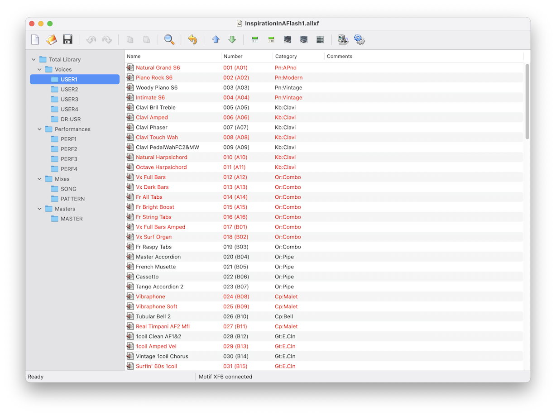
Task: Collapse the Mixes folder chevron
Action: [40, 179]
